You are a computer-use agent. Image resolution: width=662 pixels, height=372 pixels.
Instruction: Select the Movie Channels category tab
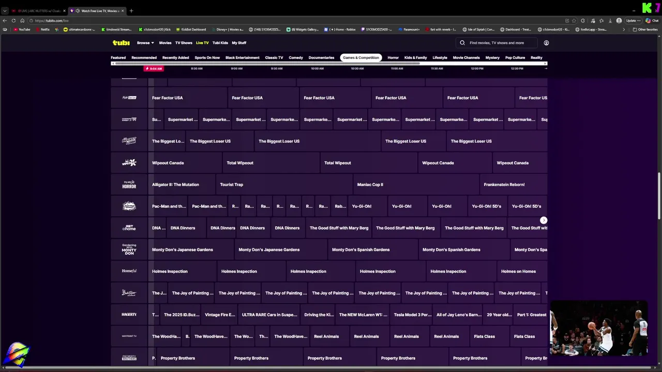tap(466, 57)
